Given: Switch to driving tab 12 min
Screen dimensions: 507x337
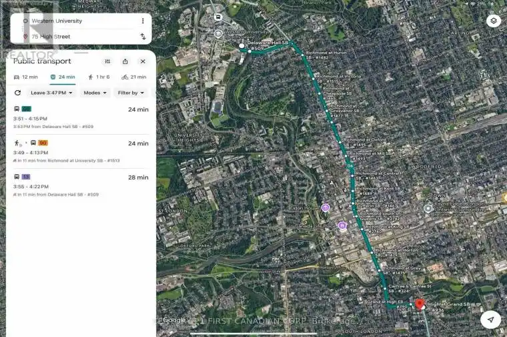Looking at the screenshot, I should (26, 77).
